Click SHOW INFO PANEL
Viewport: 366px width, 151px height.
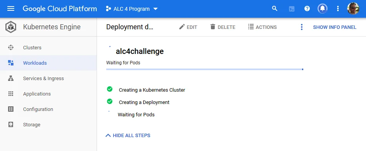[335, 27]
